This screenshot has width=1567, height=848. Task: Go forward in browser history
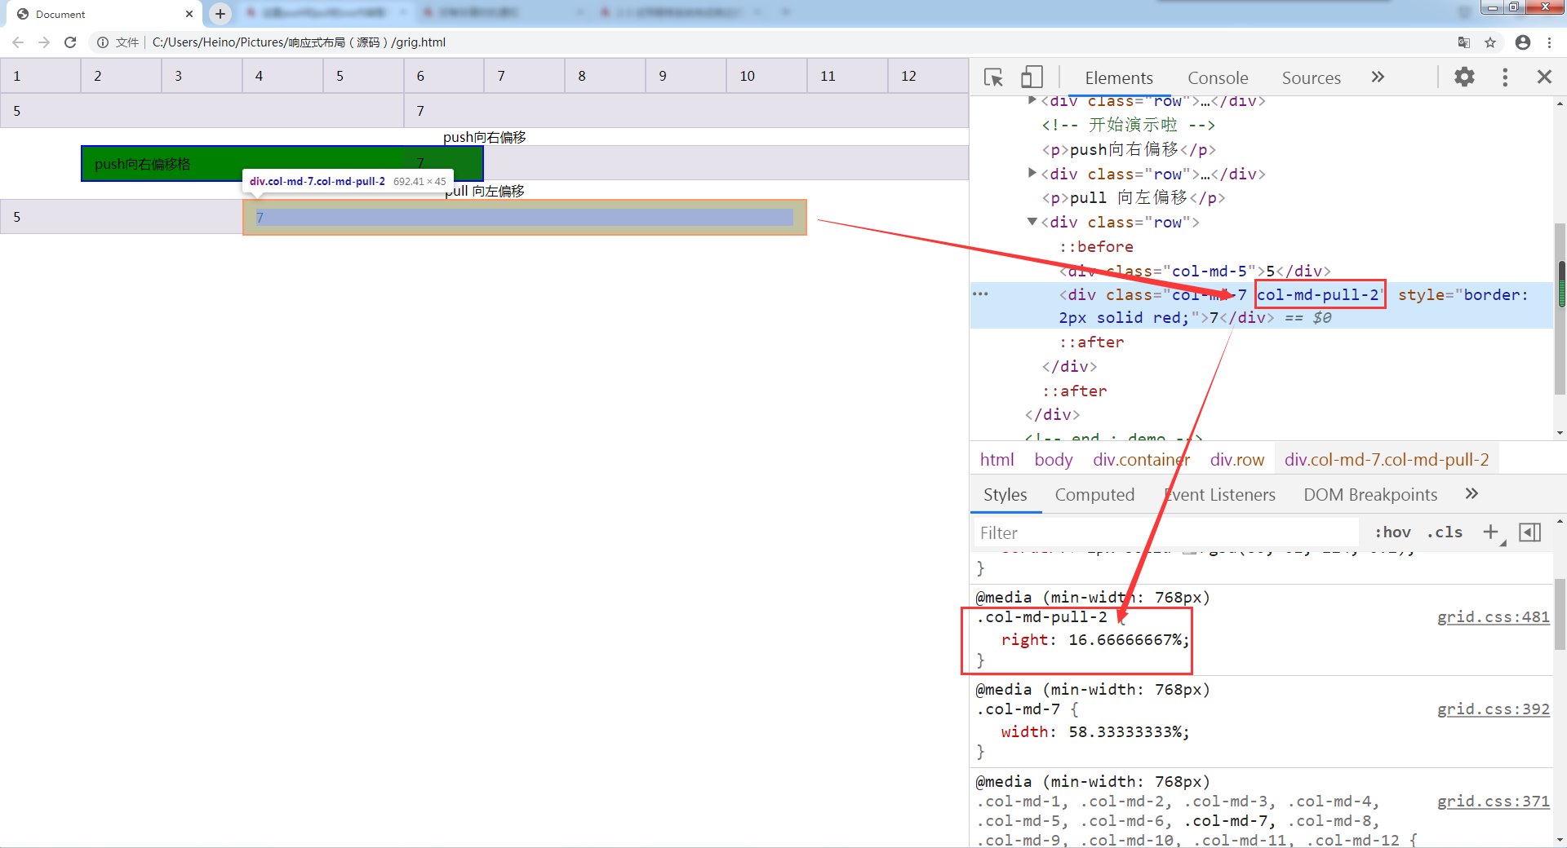pos(44,42)
